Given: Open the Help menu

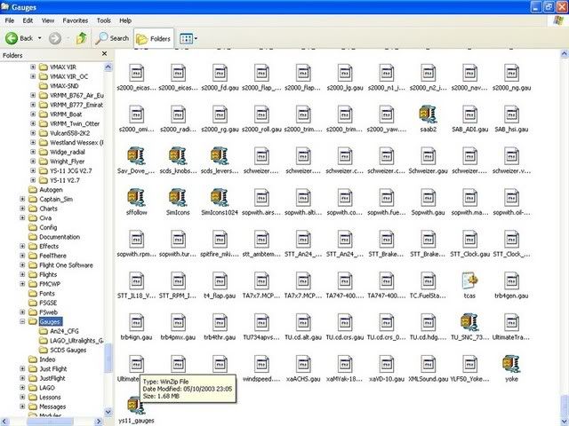Looking at the screenshot, I should (125, 20).
